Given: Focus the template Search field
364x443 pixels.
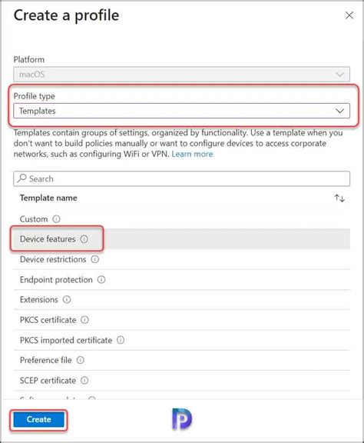Looking at the screenshot, I should point(181,178).
